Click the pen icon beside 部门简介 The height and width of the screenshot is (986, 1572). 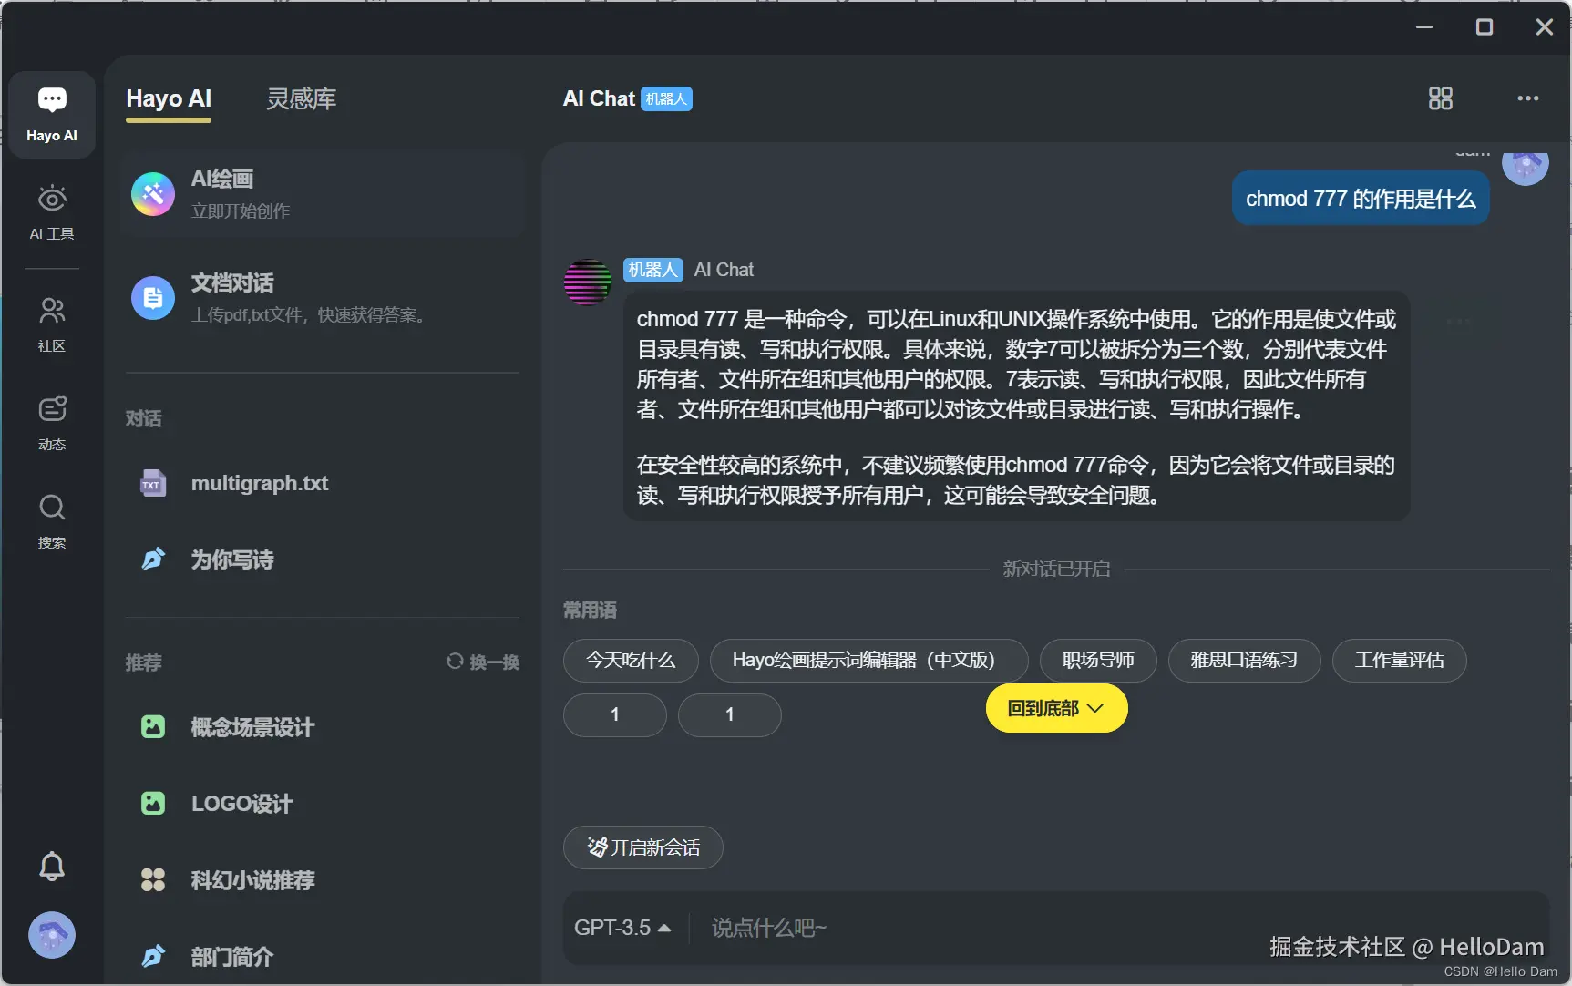(153, 957)
